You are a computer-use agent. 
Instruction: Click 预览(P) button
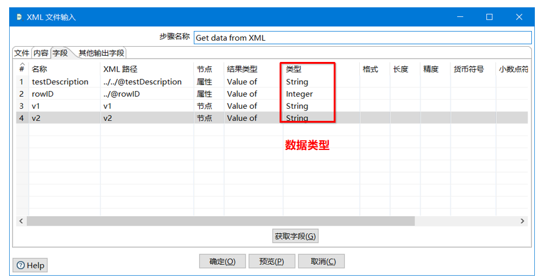[x=272, y=261]
